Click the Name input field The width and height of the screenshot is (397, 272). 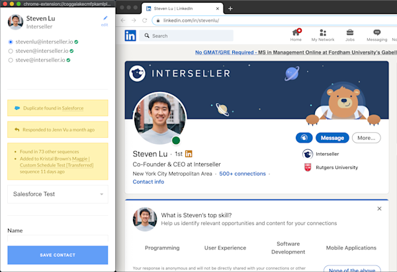(58, 238)
